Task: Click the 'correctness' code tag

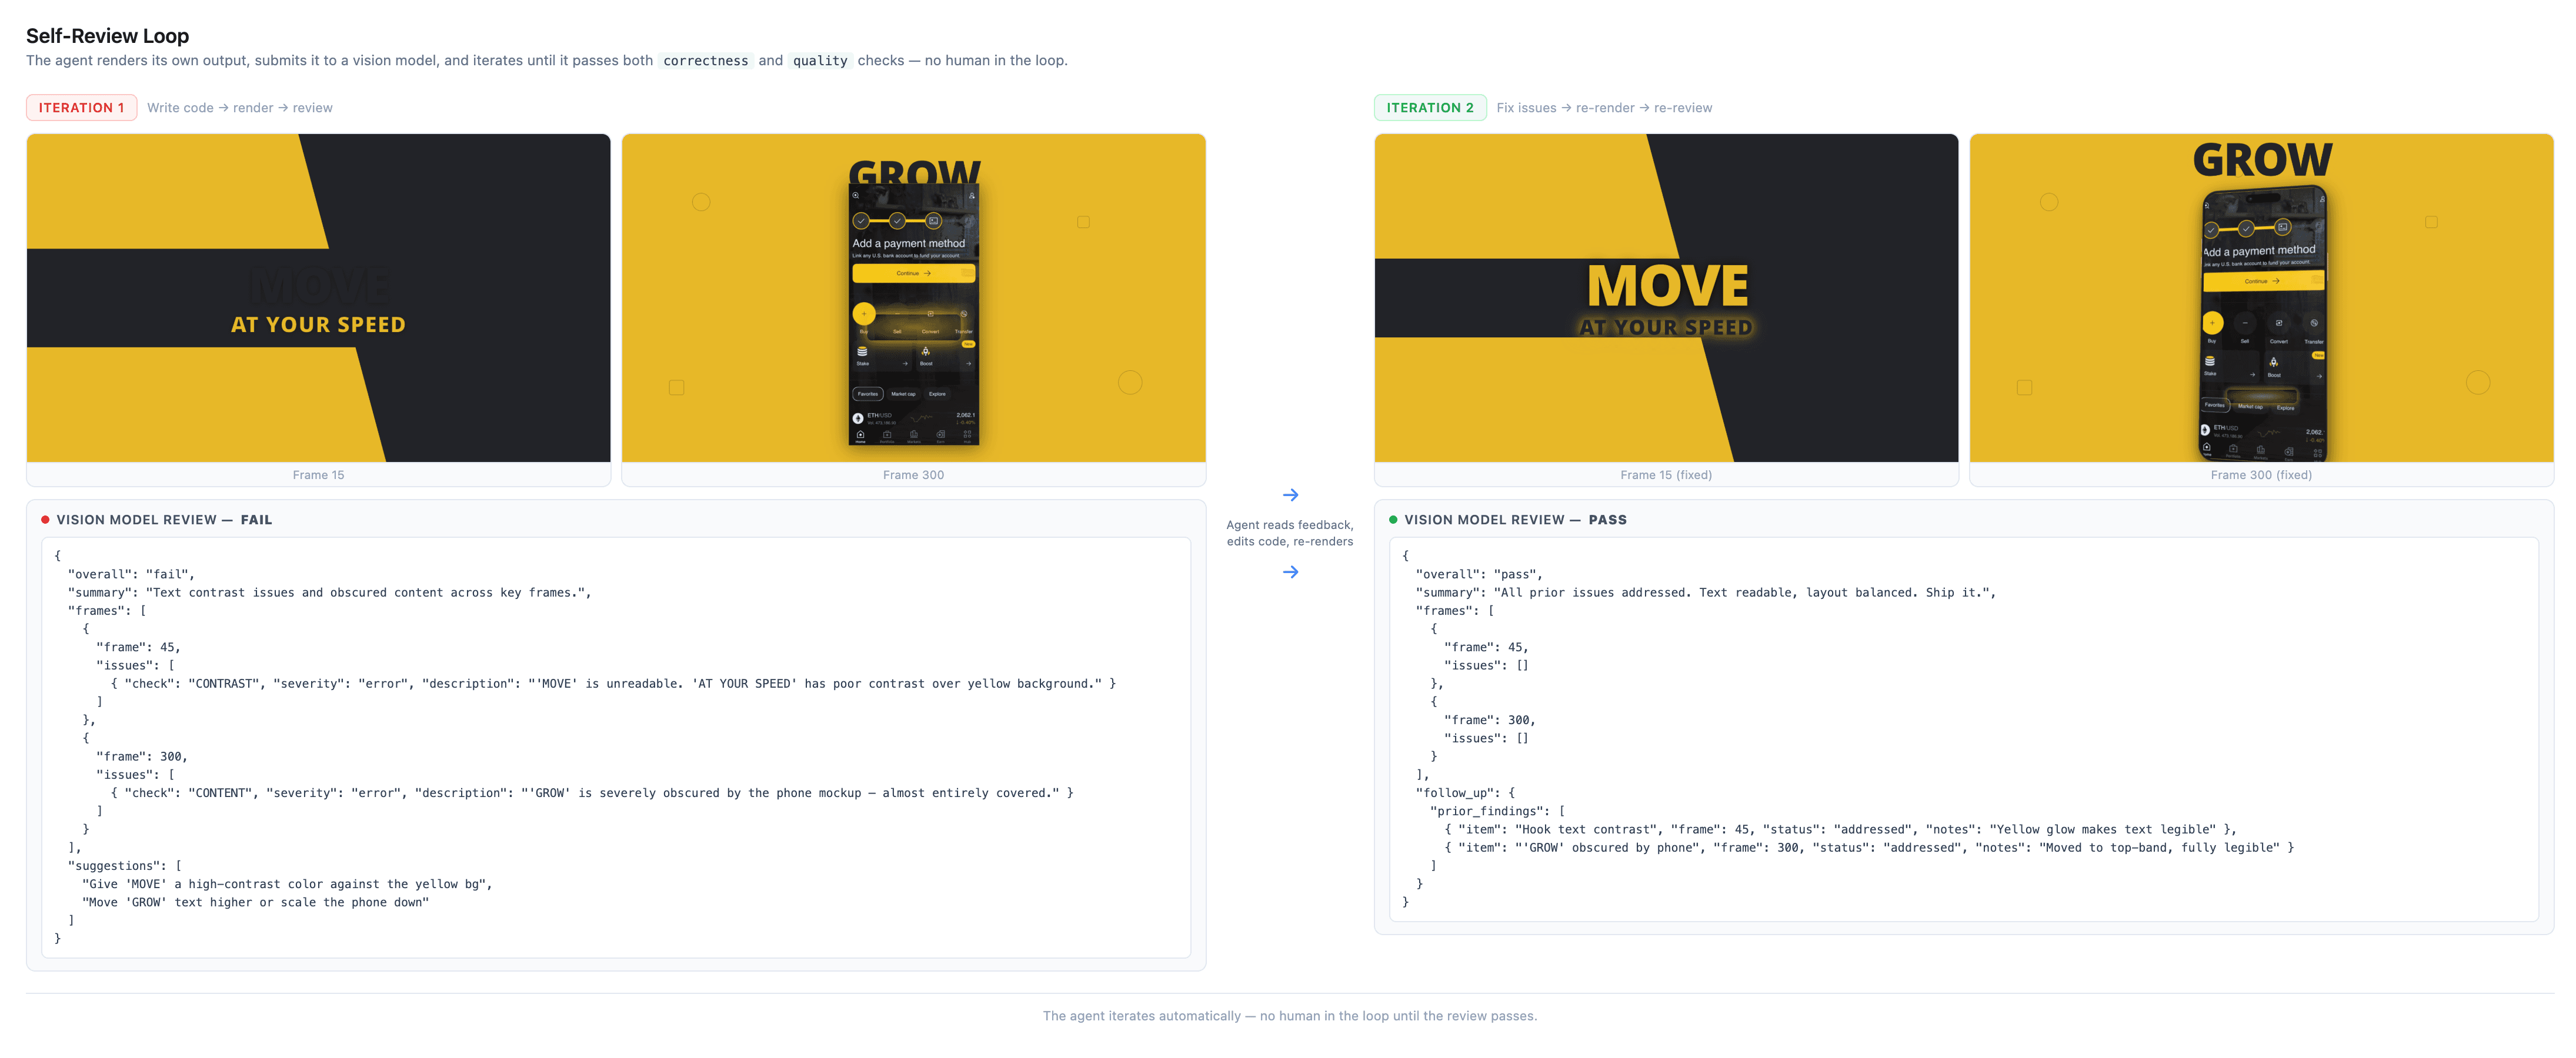Action: click(705, 61)
